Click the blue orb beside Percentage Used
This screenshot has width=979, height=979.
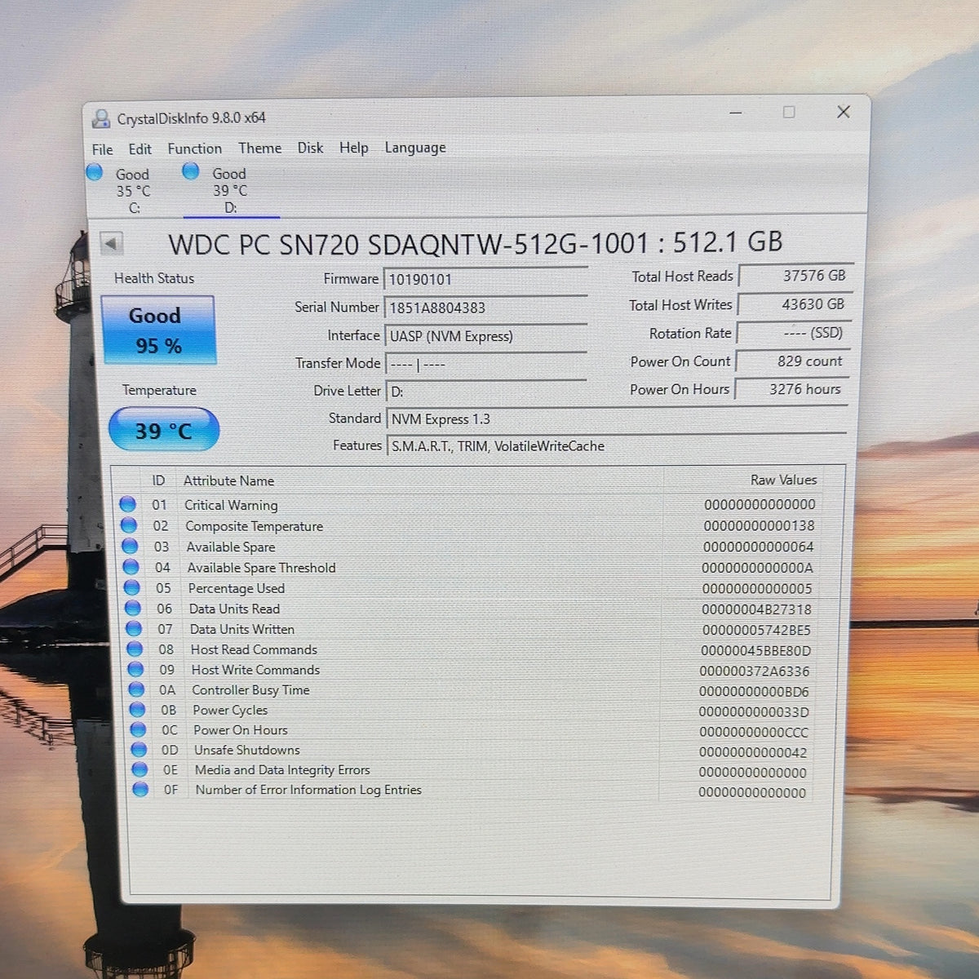(131, 587)
